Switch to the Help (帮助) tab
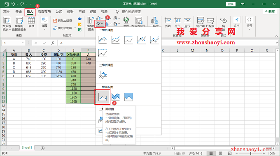The height and width of the screenshot is (156, 280). (104, 11)
